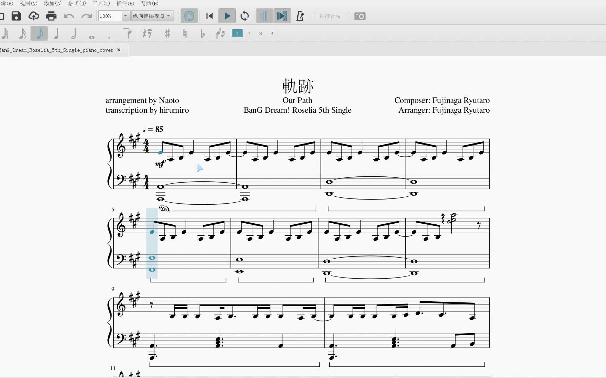Select 'Arranger: Fujinaga Ryutaro' text
The height and width of the screenshot is (378, 606).
pyautogui.click(x=444, y=110)
